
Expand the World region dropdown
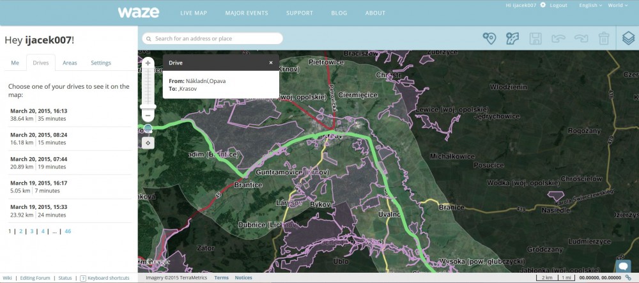[617, 5]
